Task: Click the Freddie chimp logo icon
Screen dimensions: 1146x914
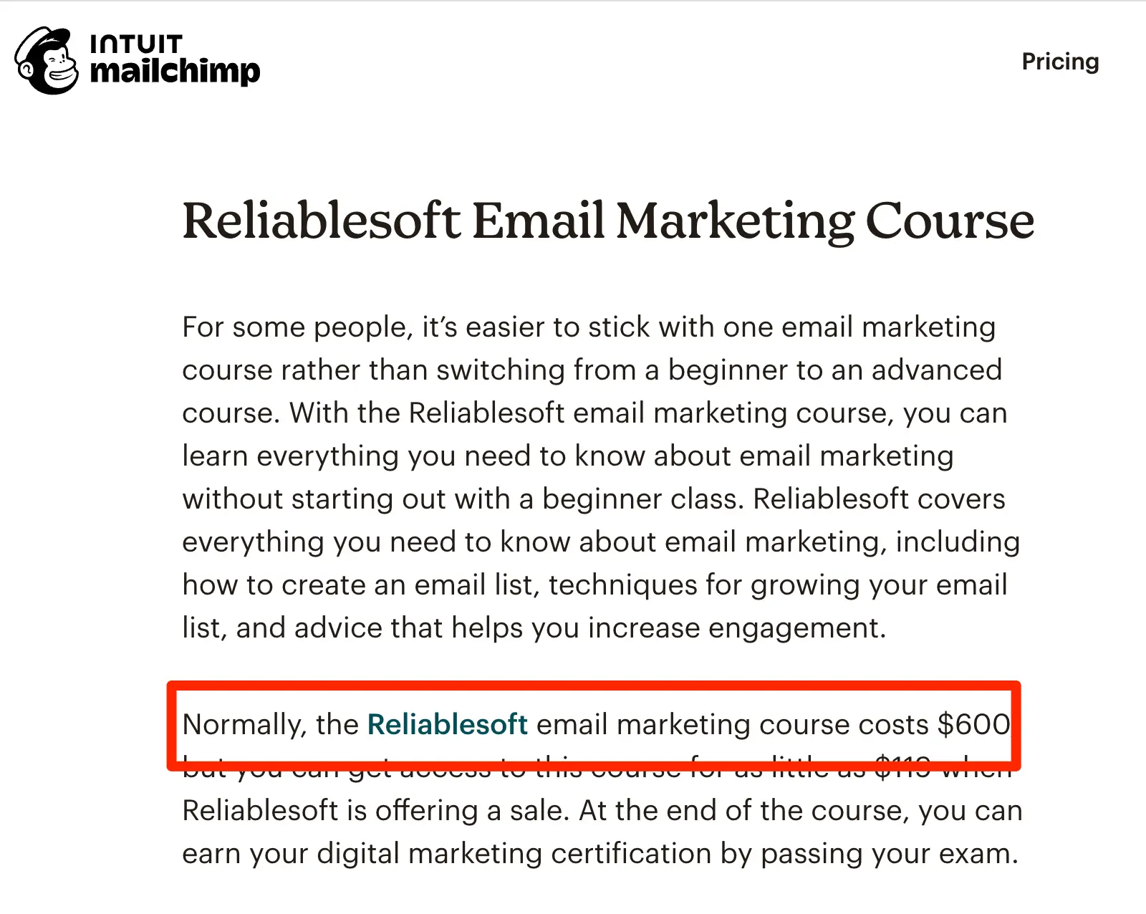Action: [x=47, y=61]
